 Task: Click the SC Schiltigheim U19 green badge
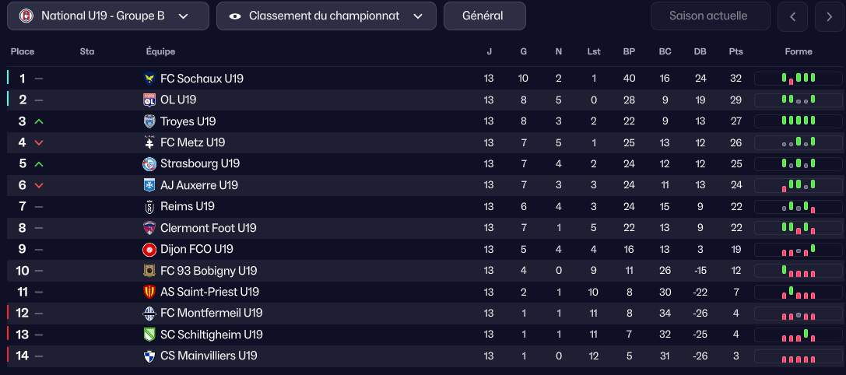click(149, 335)
